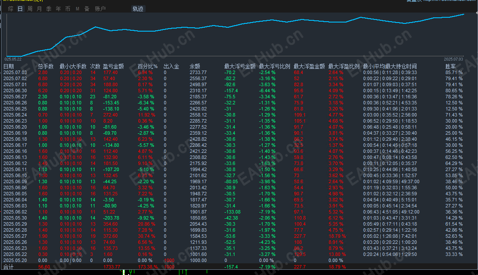This screenshot has height=275, width=478.
Task: Click max drawdown -157.4 in 2025.06.30 row
Action: coord(231,91)
